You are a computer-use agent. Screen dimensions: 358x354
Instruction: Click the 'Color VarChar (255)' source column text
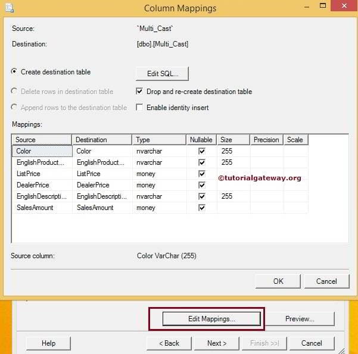coord(166,256)
